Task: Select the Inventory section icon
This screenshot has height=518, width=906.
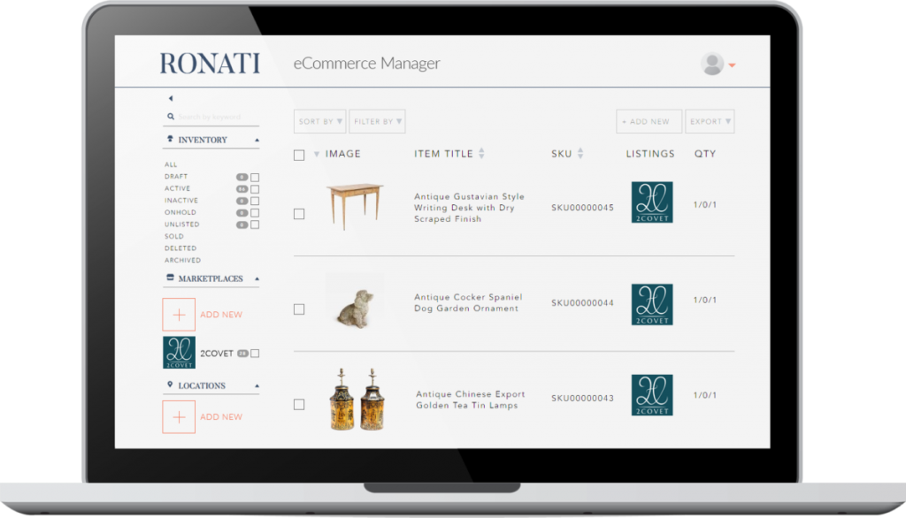Action: click(170, 138)
